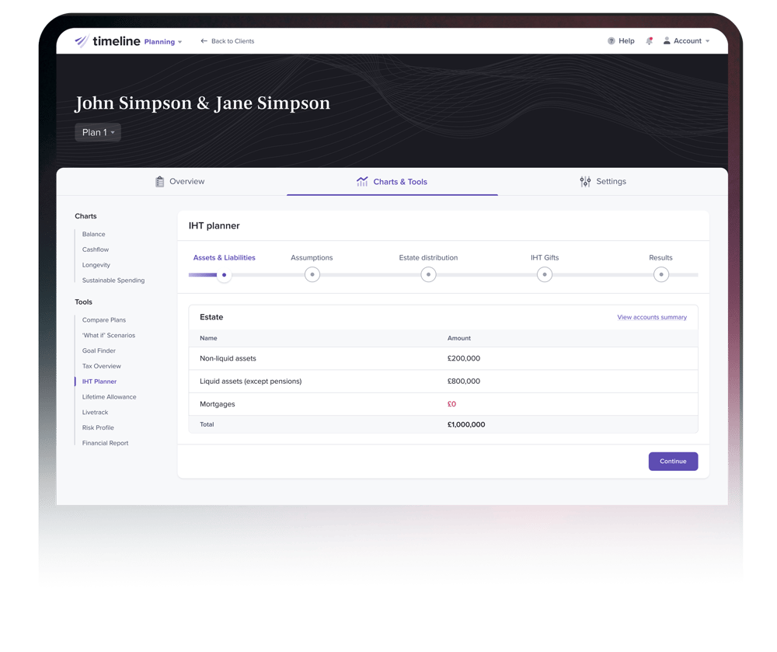Jump to the IHT Gifts step circle

tap(545, 274)
